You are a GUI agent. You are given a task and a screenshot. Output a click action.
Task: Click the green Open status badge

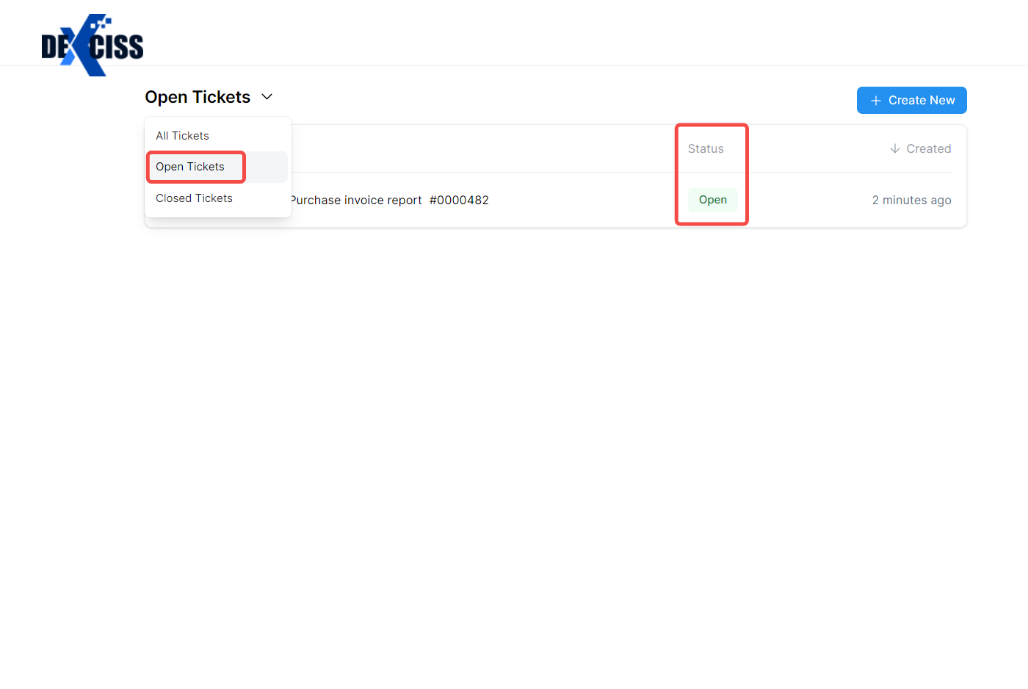712,200
